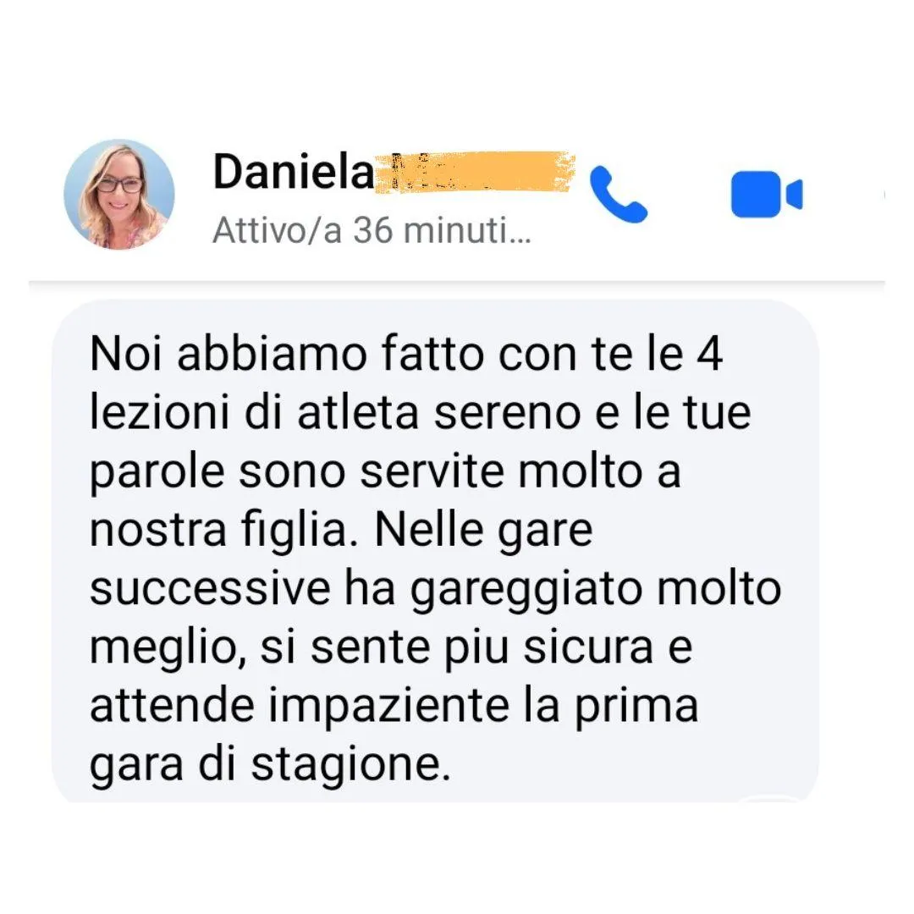
Task: Open Daniela's profile picture
Action: [119, 194]
